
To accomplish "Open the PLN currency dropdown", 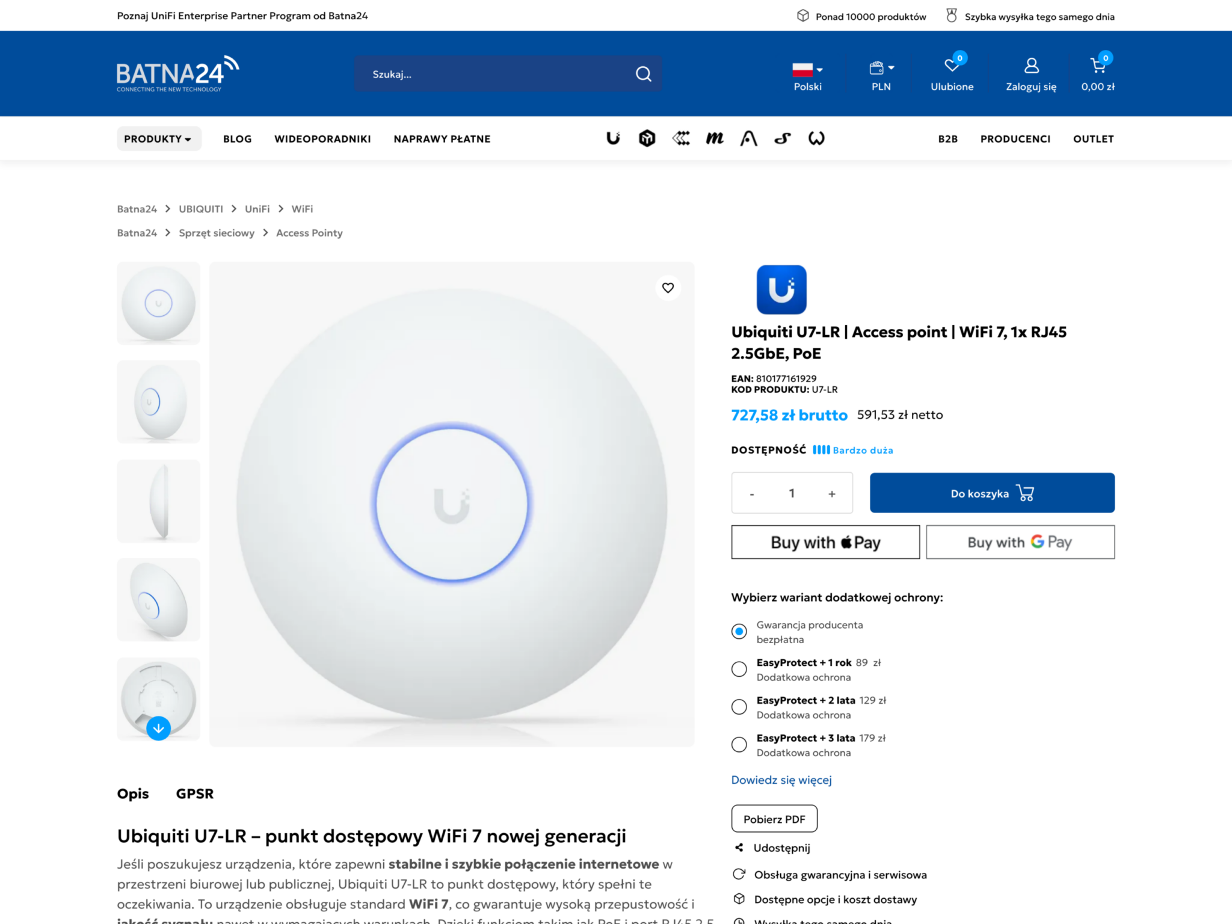I will (881, 76).
